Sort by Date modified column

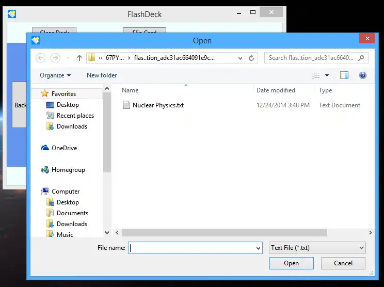276,90
